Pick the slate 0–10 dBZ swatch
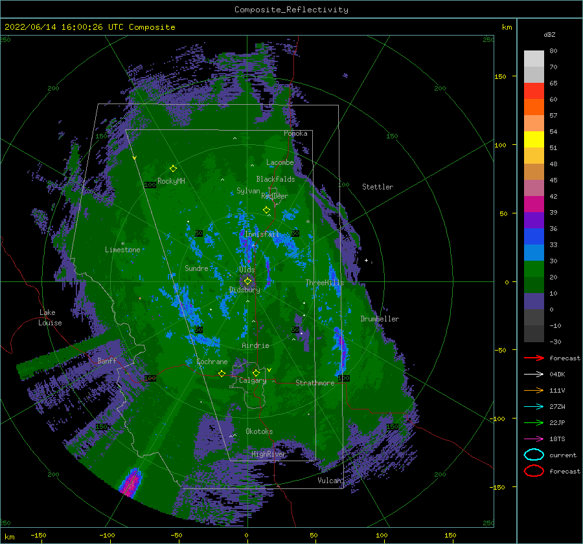583x544 pixels. point(534,301)
